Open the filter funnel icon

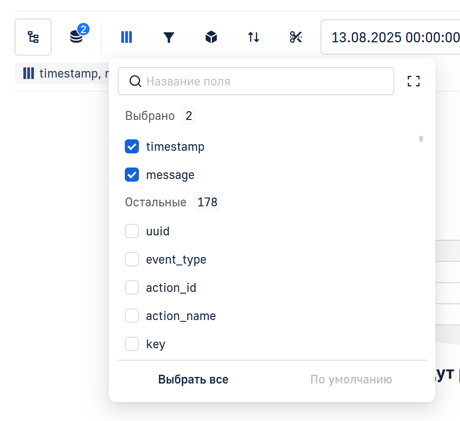point(169,37)
